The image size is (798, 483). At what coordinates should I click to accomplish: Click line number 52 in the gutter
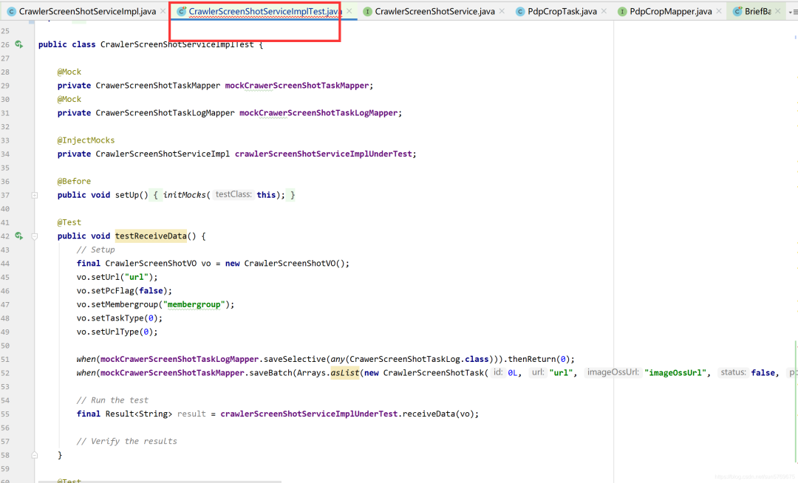5,373
